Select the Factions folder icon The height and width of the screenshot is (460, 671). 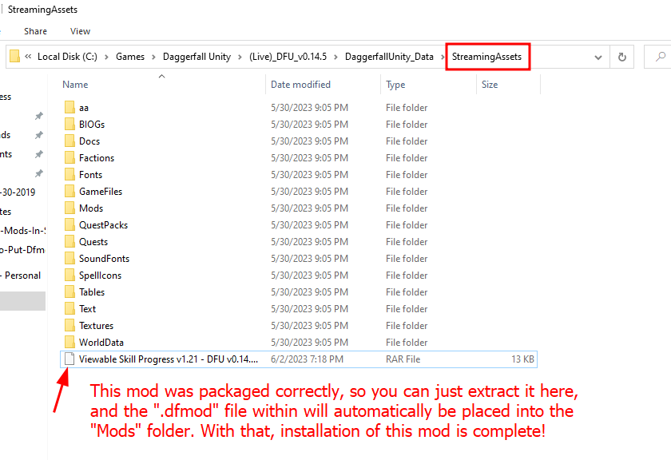point(69,158)
